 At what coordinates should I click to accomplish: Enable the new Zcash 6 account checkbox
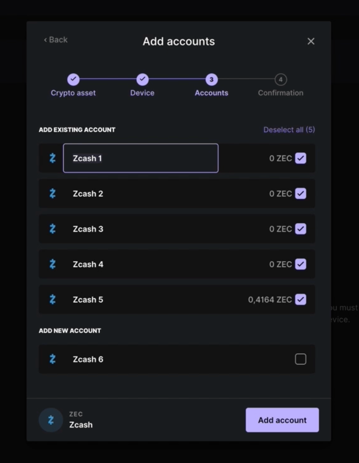301,359
